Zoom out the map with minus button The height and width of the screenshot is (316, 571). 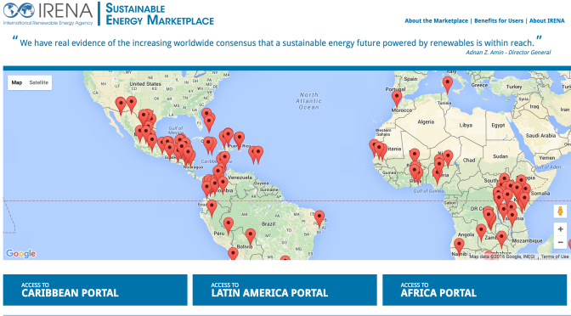561,242
